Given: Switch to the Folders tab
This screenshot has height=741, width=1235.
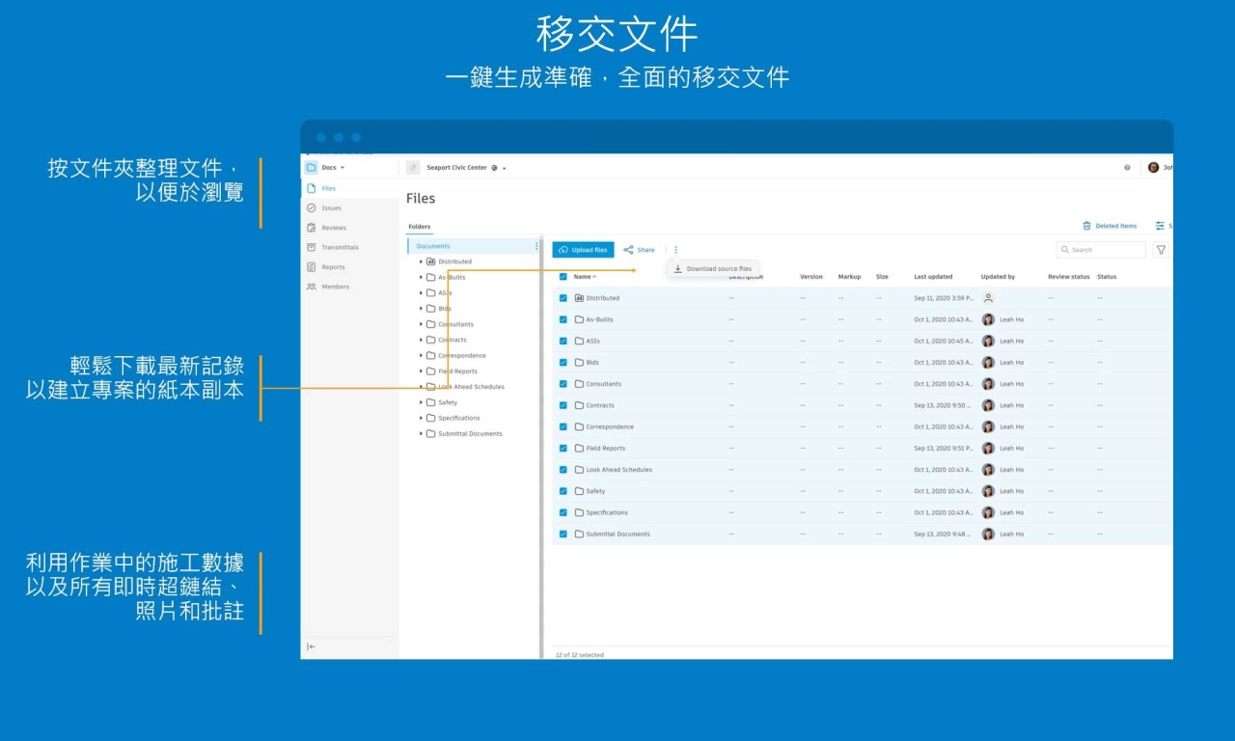Looking at the screenshot, I should (420, 227).
